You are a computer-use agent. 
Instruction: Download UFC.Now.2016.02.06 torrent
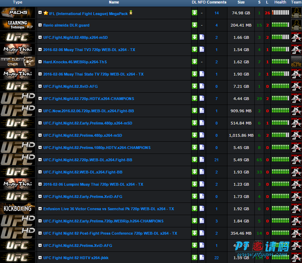coord(194,111)
